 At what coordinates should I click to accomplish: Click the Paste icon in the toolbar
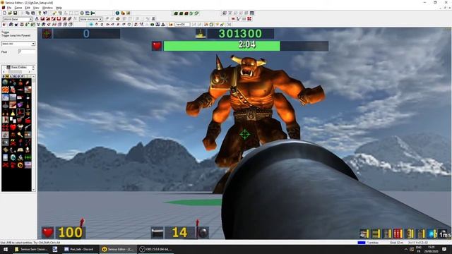33,13
